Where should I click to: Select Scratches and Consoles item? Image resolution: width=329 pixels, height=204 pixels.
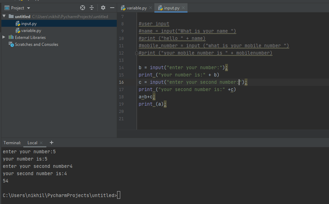(37, 44)
